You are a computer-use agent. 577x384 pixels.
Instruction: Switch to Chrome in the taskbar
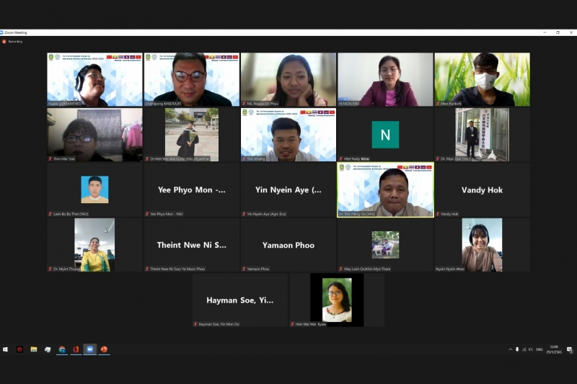coord(62,349)
